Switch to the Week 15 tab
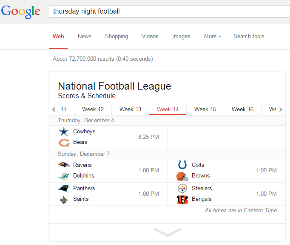The width and height of the screenshot is (290, 245). (205, 110)
